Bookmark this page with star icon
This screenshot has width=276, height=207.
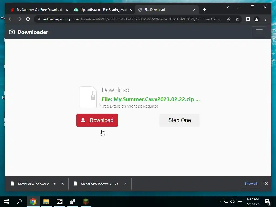237,19
